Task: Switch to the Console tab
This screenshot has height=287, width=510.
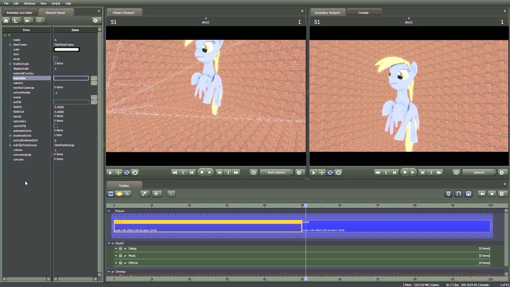Action: click(x=363, y=13)
